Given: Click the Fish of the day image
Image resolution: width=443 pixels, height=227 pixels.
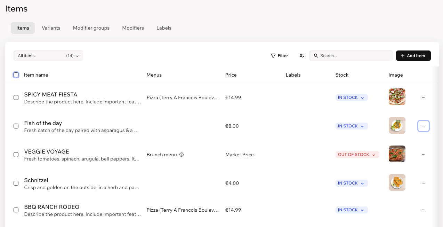Looking at the screenshot, I should [x=397, y=125].
